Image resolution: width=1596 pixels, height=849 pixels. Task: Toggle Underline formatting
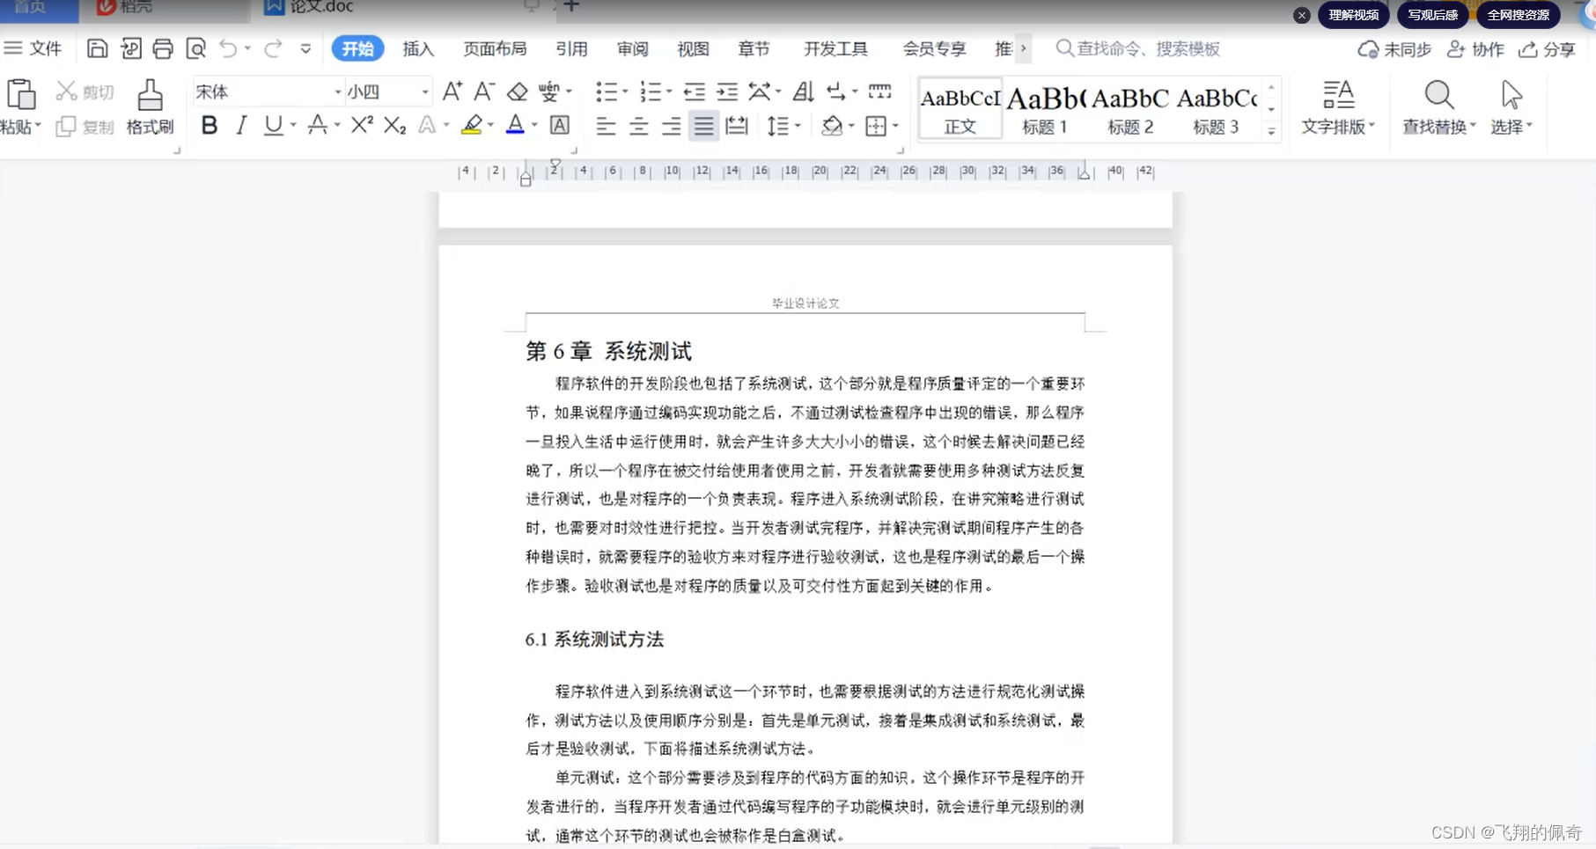click(274, 126)
